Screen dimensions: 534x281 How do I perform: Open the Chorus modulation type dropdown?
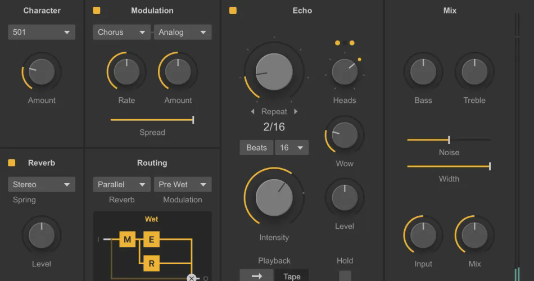coord(121,33)
